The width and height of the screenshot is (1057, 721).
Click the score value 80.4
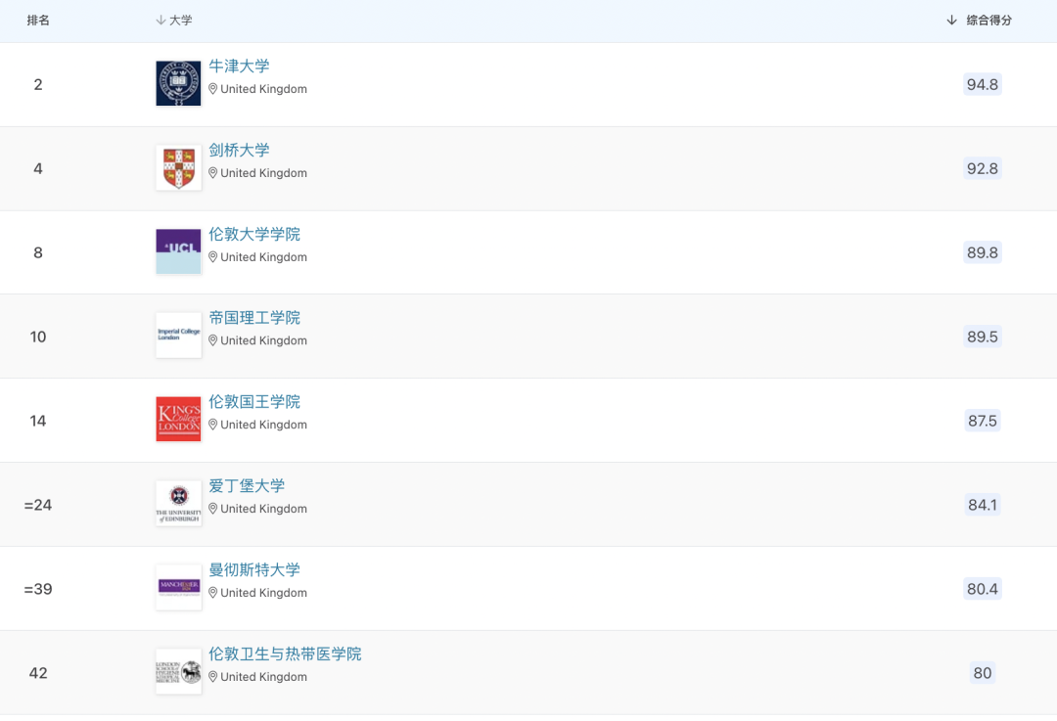(983, 589)
